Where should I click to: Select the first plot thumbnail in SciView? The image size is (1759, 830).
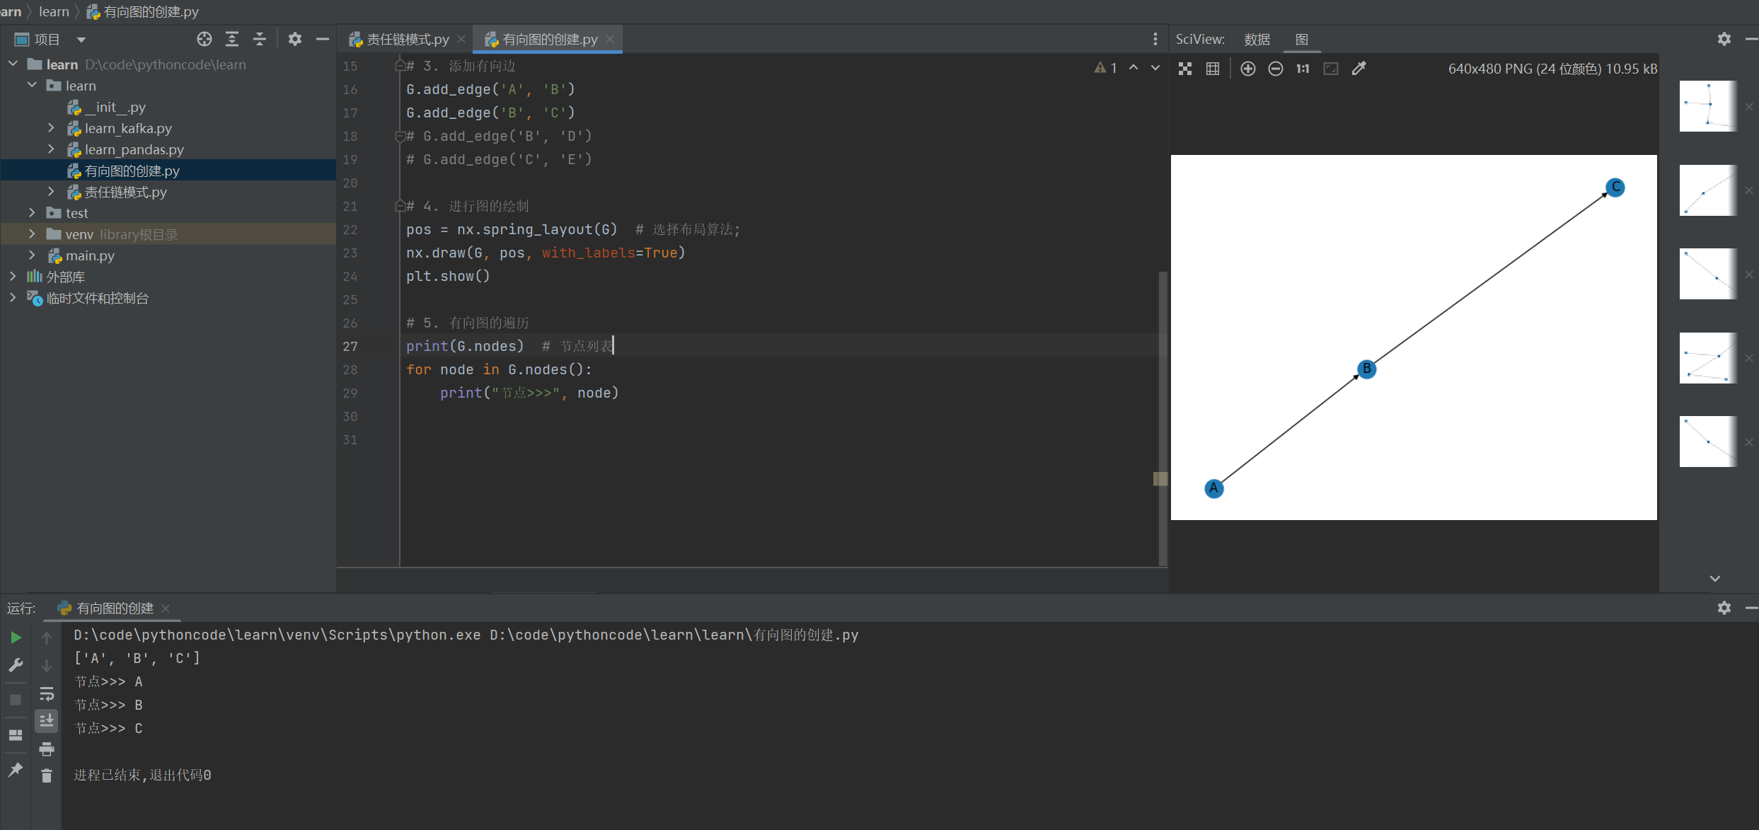pos(1707,106)
